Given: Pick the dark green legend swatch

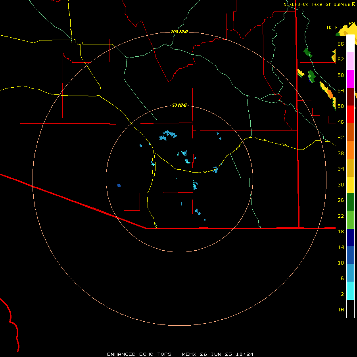Looking at the screenshot, I should (350, 202).
